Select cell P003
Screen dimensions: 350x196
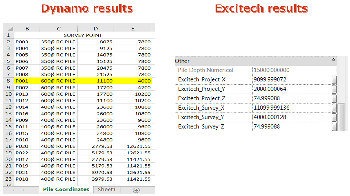click(x=27, y=42)
